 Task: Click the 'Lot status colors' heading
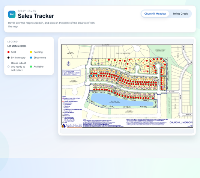click(17, 46)
